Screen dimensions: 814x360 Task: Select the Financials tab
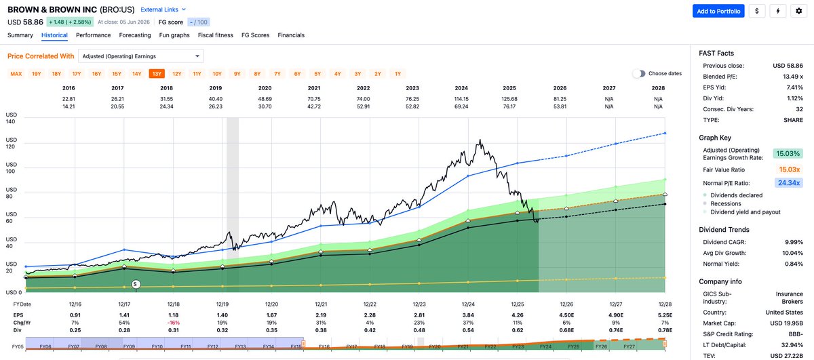tap(291, 35)
